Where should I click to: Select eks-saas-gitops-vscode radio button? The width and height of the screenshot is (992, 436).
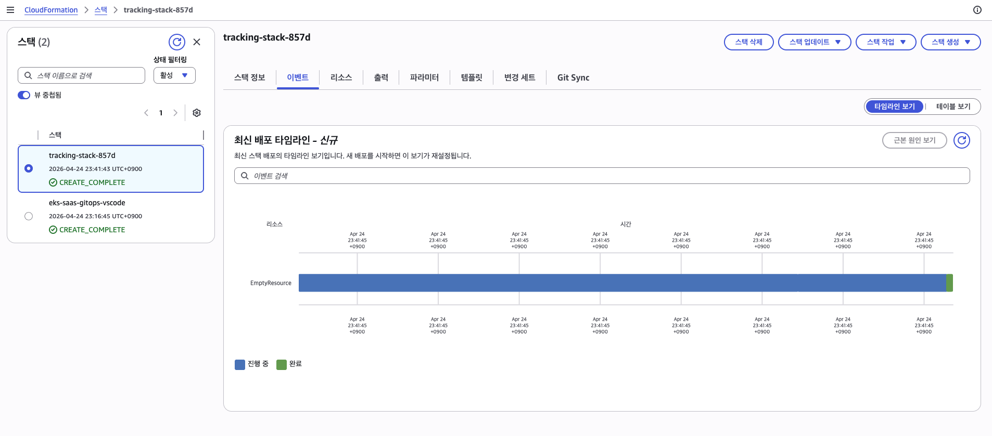click(x=29, y=216)
